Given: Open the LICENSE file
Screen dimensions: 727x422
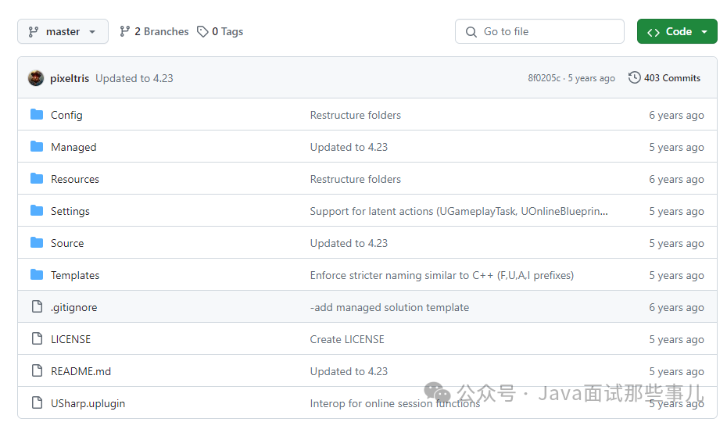Looking at the screenshot, I should (x=71, y=339).
